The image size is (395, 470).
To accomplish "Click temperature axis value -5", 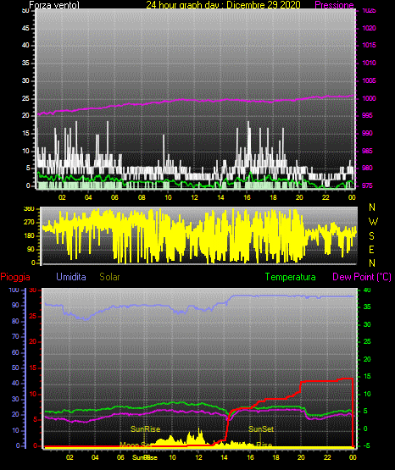I will pos(366,446).
